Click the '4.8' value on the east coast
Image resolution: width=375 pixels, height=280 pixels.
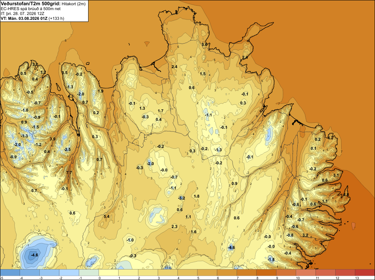pos(346,195)
